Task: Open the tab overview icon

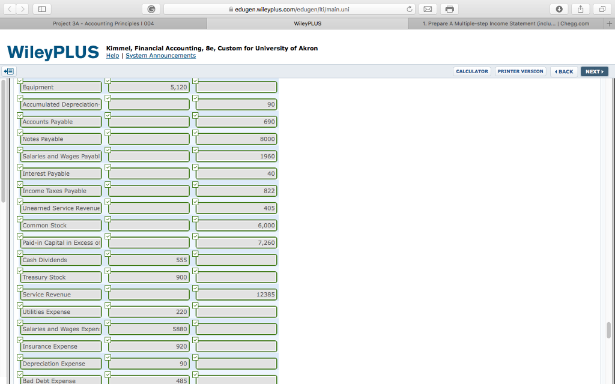Action: tap(602, 9)
